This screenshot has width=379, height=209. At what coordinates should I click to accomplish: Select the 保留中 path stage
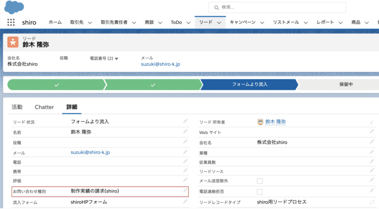pyautogui.click(x=346, y=85)
